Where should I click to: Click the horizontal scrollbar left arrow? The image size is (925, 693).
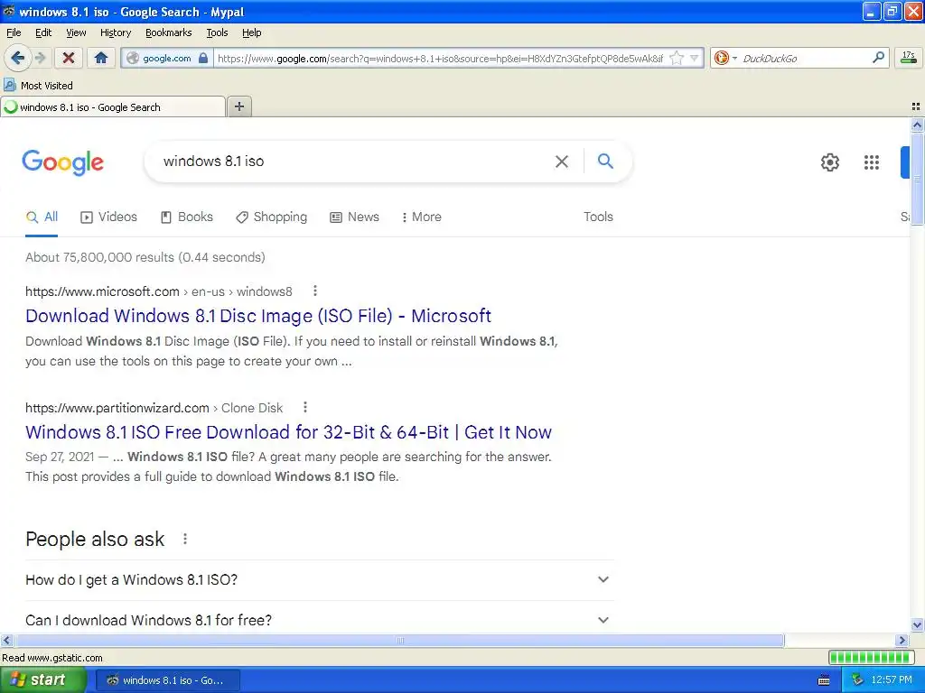tap(6, 640)
